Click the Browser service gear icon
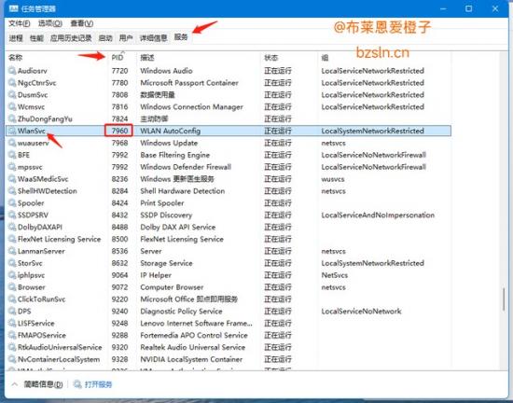This screenshot has width=513, height=403. 12,287
